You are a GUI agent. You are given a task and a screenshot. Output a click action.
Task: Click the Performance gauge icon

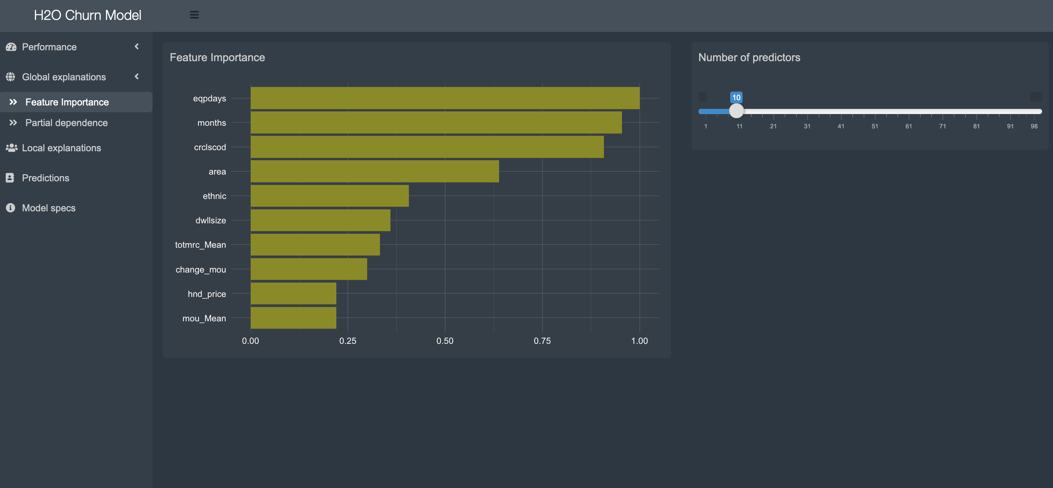(x=11, y=47)
